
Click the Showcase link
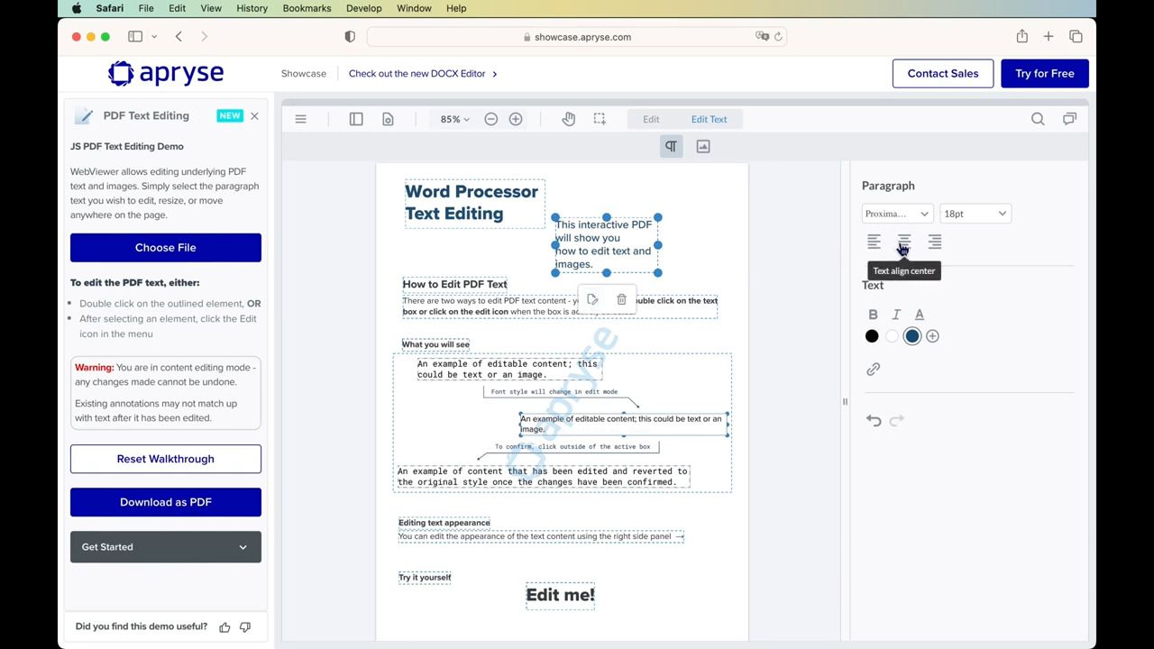point(304,74)
